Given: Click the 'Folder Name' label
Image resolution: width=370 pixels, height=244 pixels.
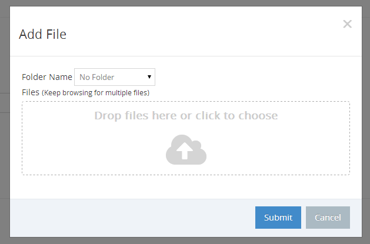Looking at the screenshot, I should (x=47, y=77).
